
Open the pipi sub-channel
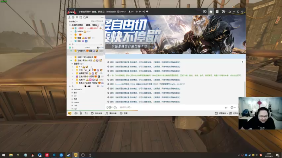(75, 109)
